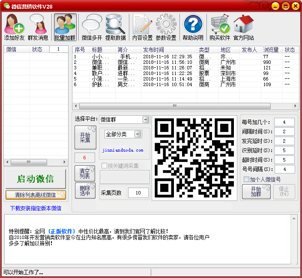Open 帮助说明 help question-mark icon
The height and width of the screenshot is (278, 302).
(193, 27)
